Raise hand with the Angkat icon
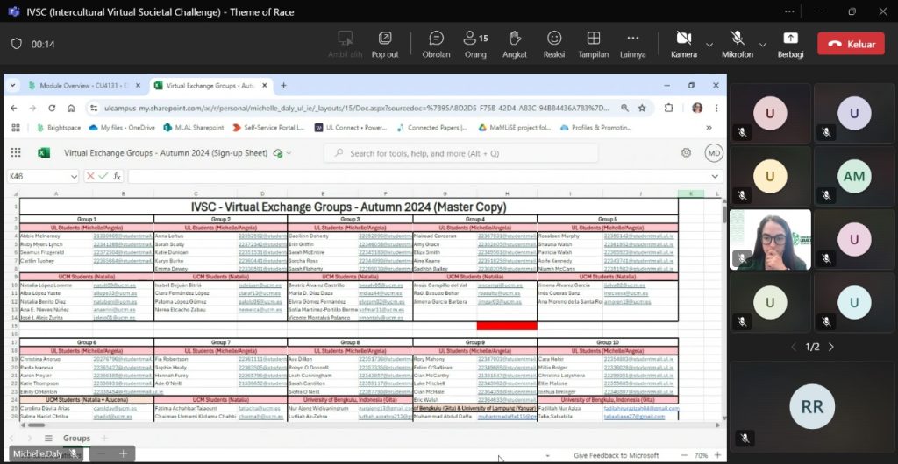This screenshot has height=464, width=898. tap(515, 43)
